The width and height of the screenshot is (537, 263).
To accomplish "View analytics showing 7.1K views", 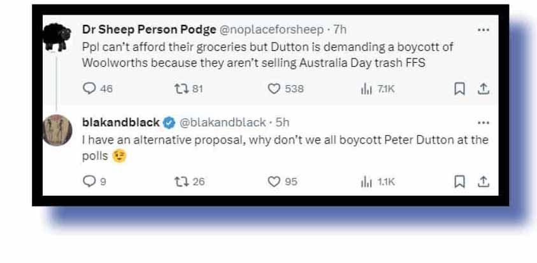I will pos(366,89).
